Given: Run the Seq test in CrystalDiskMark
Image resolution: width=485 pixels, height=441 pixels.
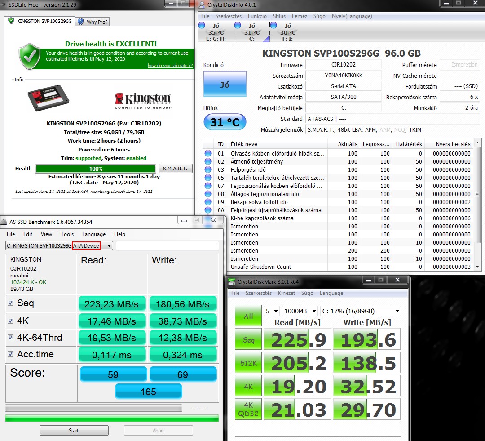Looking at the screenshot, I should tap(248, 339).
